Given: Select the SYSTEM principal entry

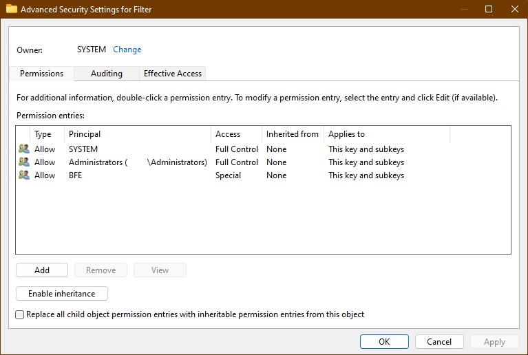Looking at the screenshot, I should tap(83, 149).
